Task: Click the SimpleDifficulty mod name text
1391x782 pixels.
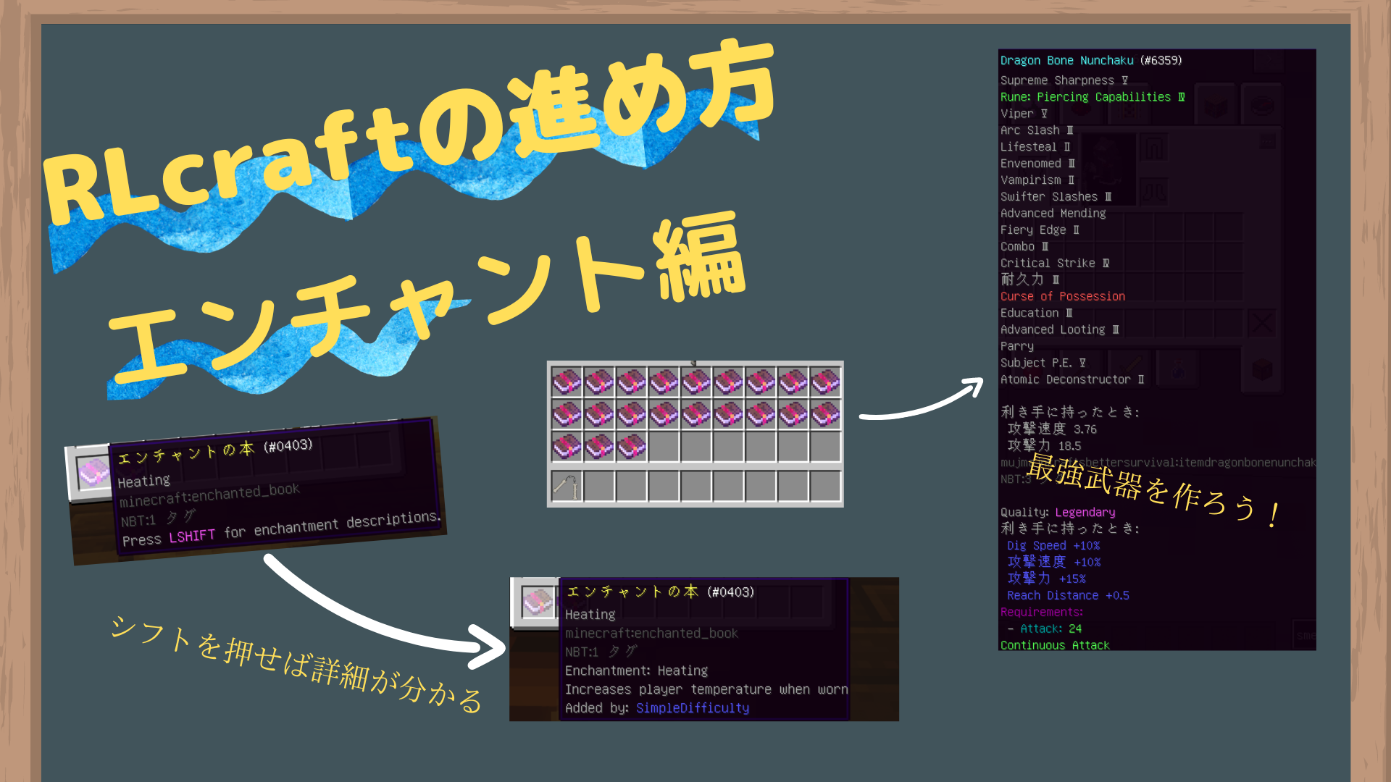Action: (691, 708)
